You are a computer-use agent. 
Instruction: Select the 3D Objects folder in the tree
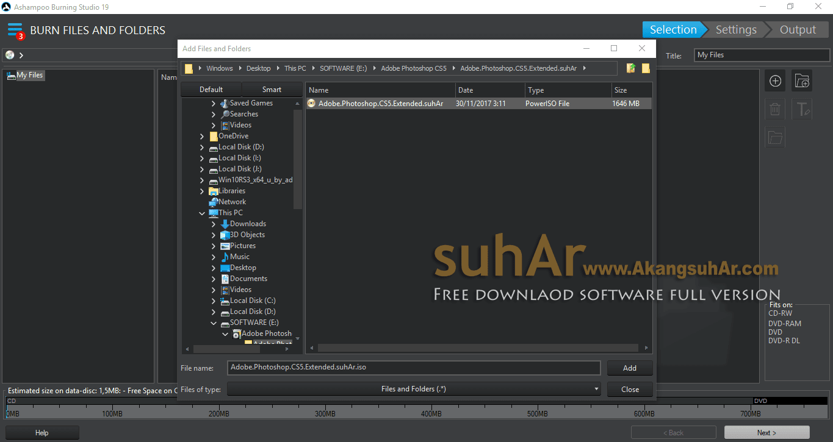[x=247, y=235]
